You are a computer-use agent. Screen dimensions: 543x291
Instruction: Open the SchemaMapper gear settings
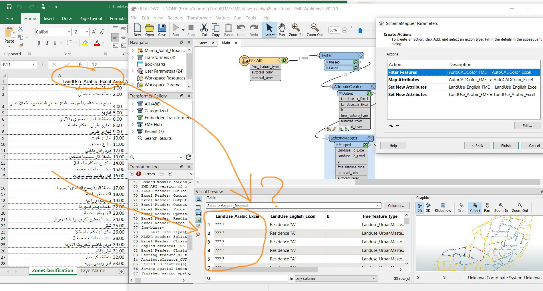[x=370, y=138]
